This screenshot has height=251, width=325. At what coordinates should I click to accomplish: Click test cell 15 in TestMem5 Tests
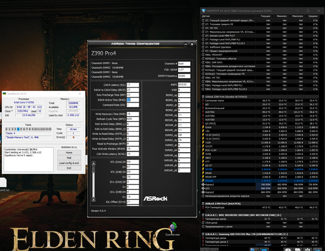50,129
